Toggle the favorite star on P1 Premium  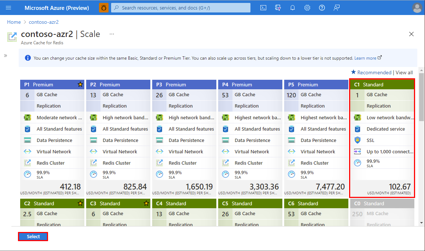click(x=80, y=84)
